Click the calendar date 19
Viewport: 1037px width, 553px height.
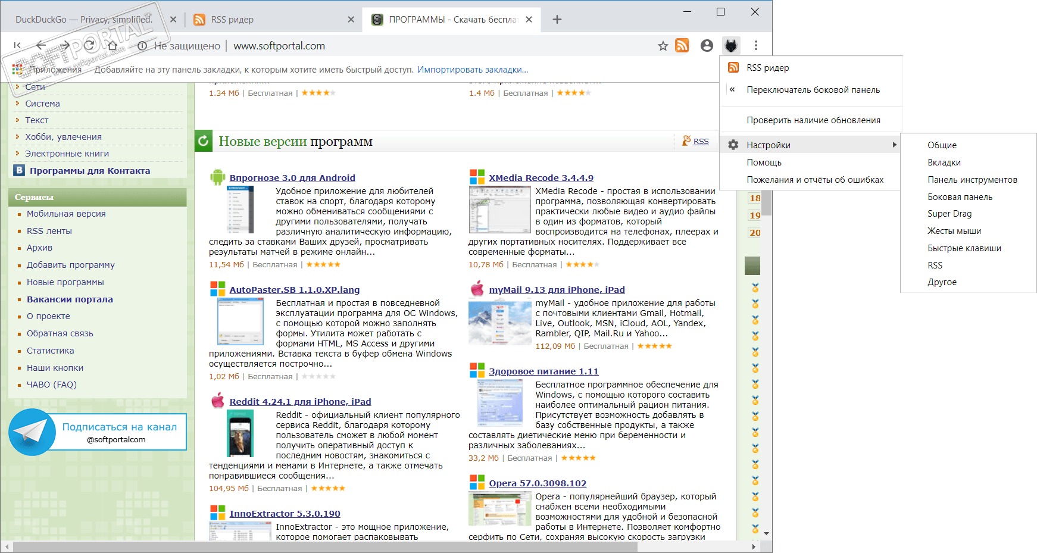[x=755, y=215]
